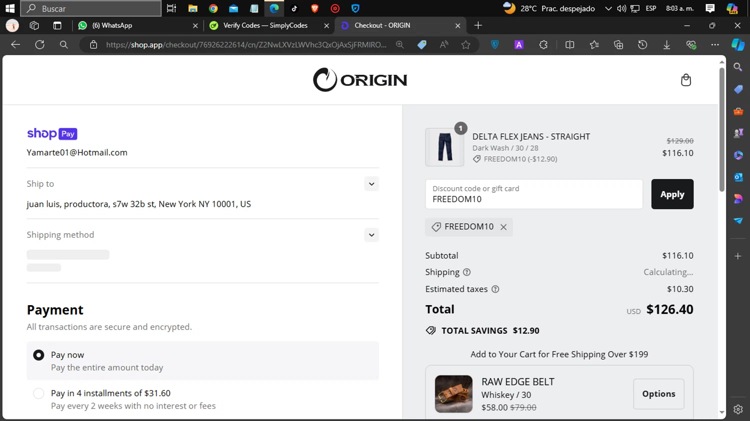This screenshot has height=421, width=750.
Task: Click the Estimated taxes help icon
Action: (495, 289)
